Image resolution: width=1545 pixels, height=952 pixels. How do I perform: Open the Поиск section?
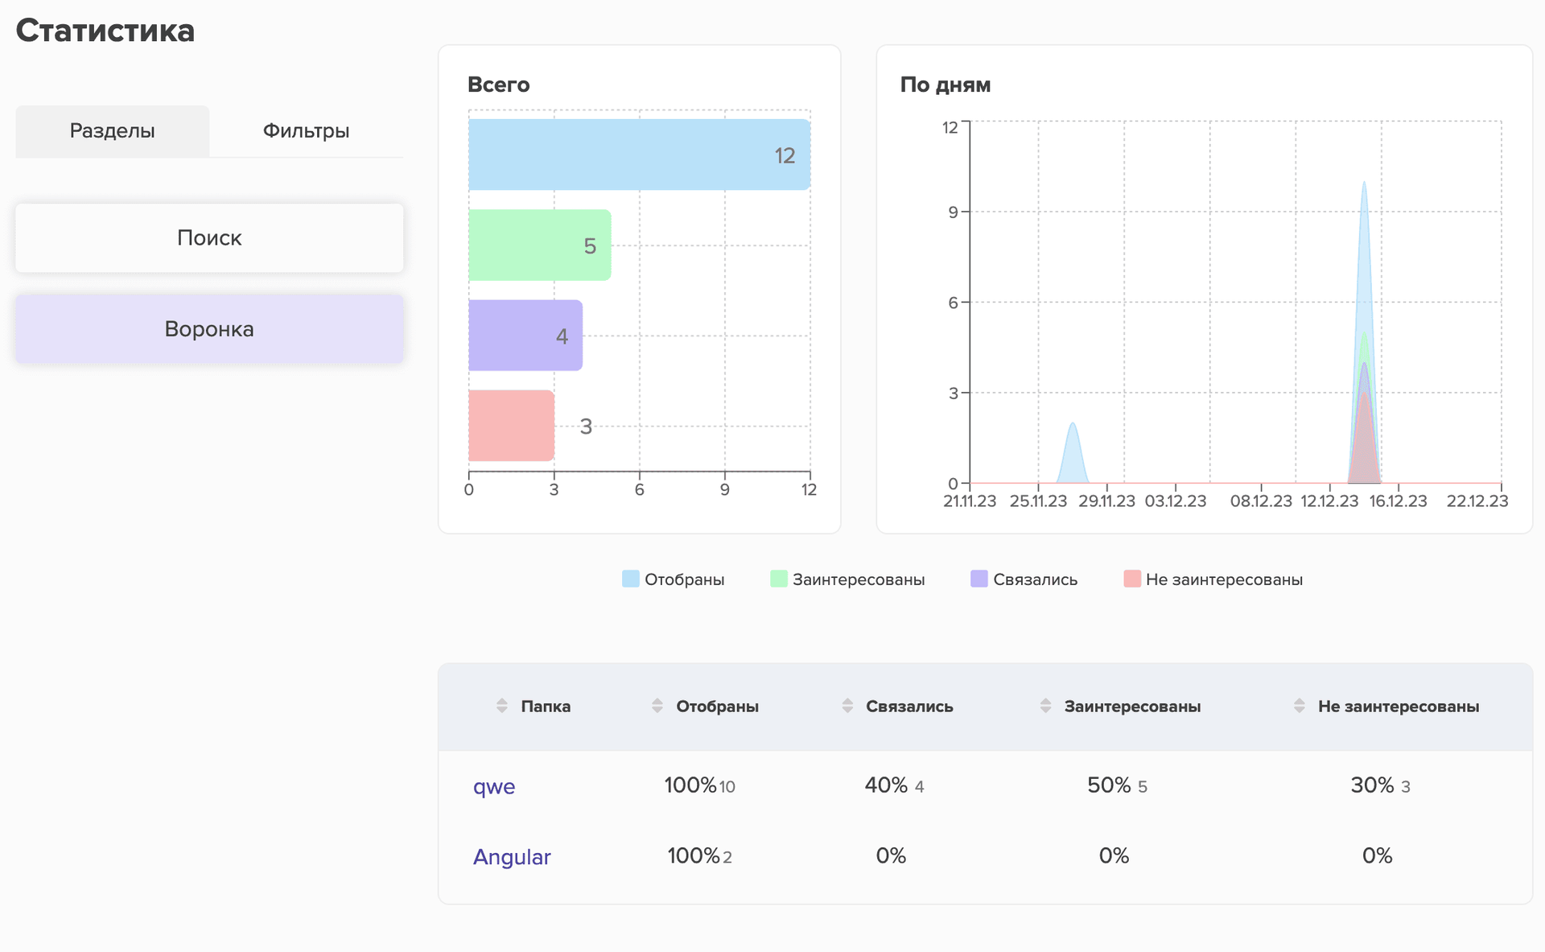click(x=209, y=238)
